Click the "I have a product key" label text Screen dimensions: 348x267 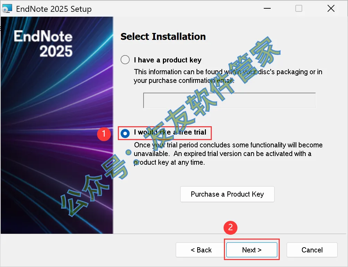tap(167, 60)
